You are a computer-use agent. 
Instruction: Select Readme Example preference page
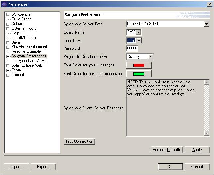(26, 52)
